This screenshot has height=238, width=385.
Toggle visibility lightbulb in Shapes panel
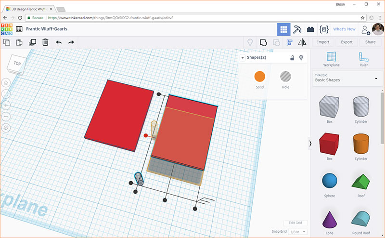pos(301,58)
